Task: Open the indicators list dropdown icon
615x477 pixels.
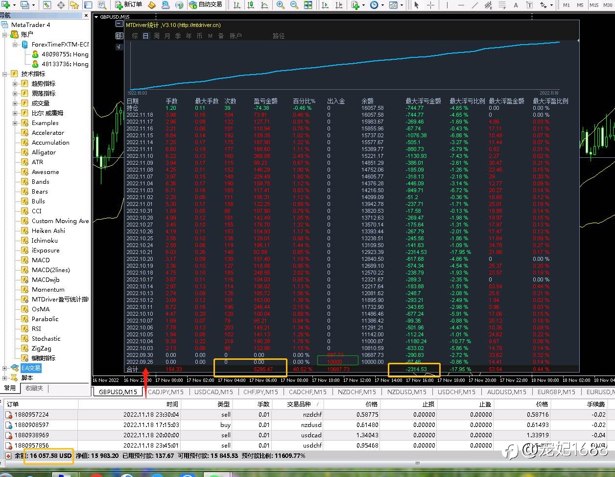Action: [356, 5]
